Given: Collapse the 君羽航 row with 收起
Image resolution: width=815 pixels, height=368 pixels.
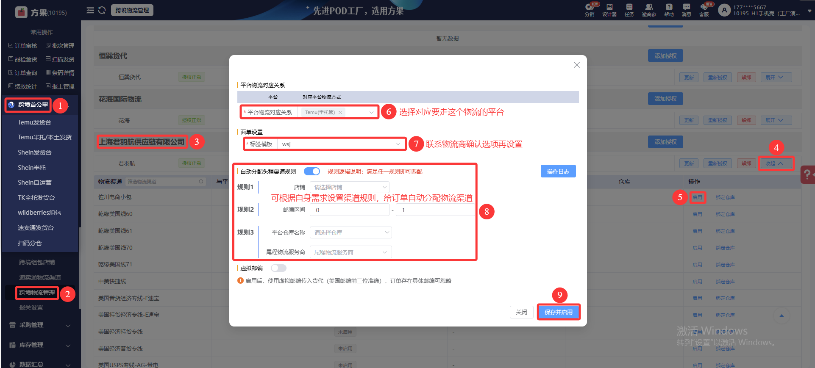Looking at the screenshot, I should 776,163.
